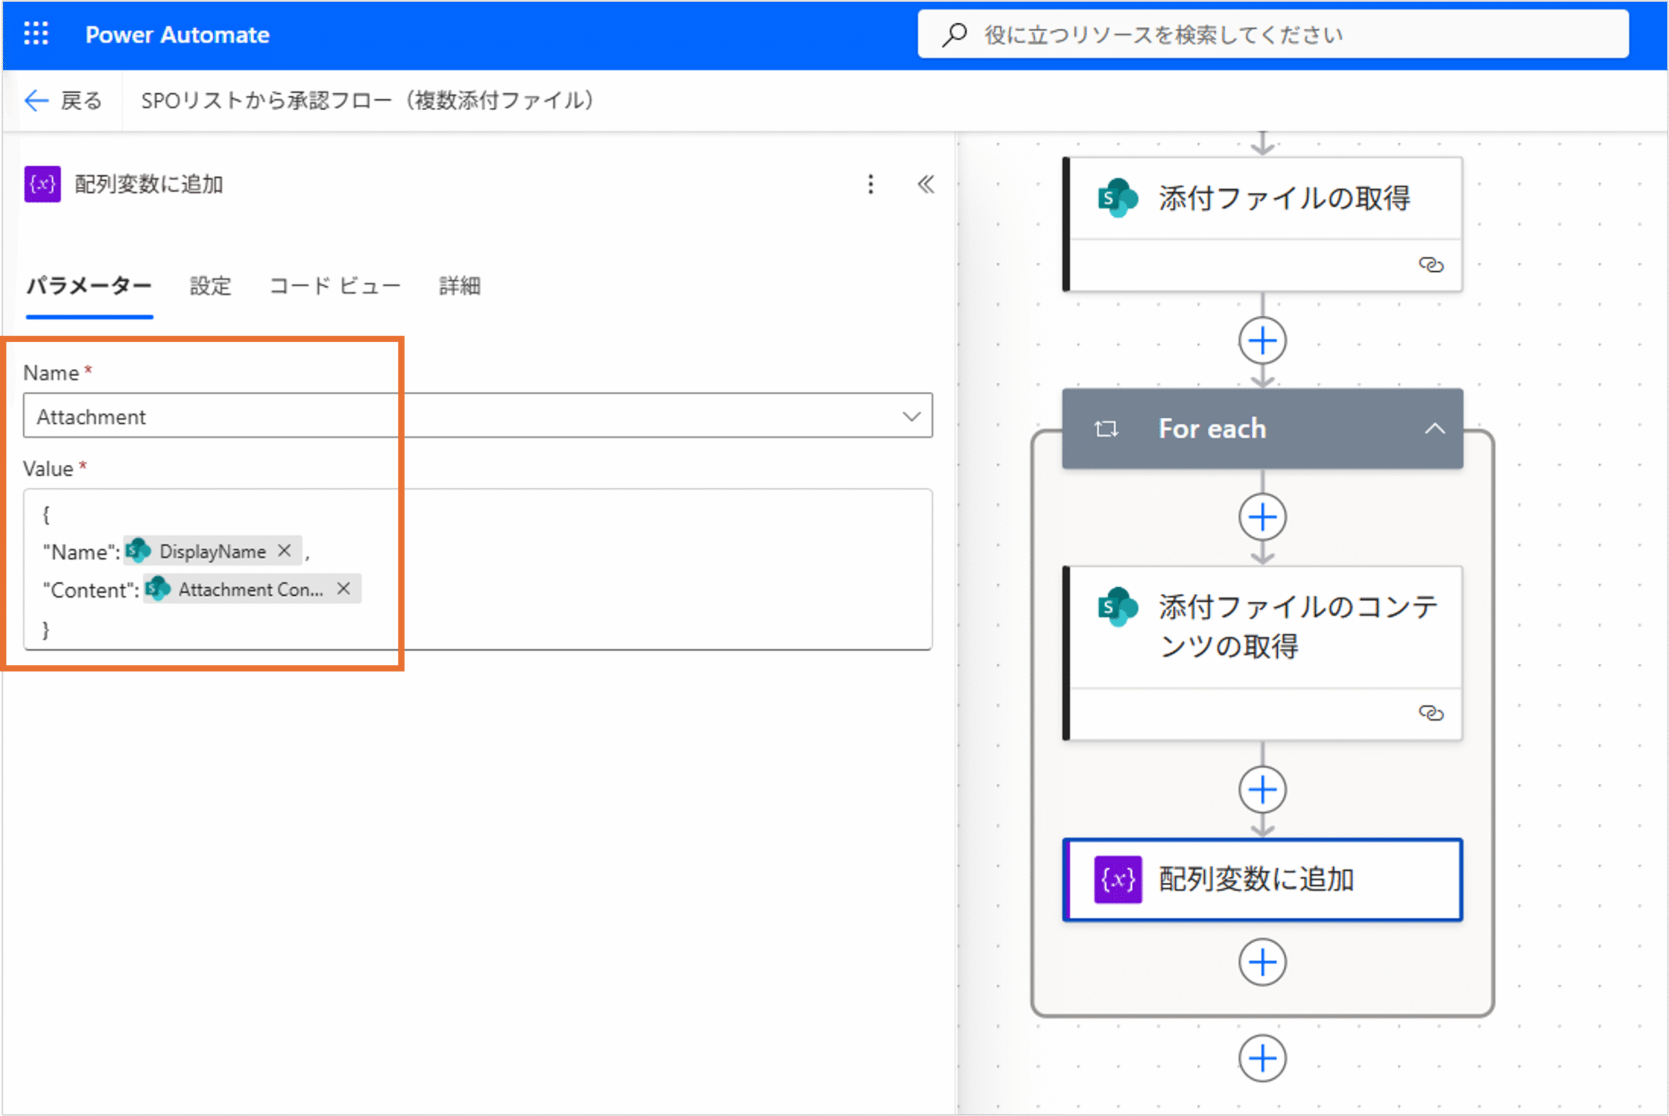This screenshot has height=1116, width=1669.
Task: Click connection link icon on コンテンツの取得 card
Action: 1430,712
